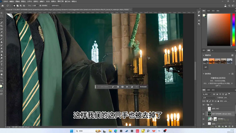Click the Home icon in options bar
The width and height of the screenshot is (236, 133).
[x=2, y=6]
